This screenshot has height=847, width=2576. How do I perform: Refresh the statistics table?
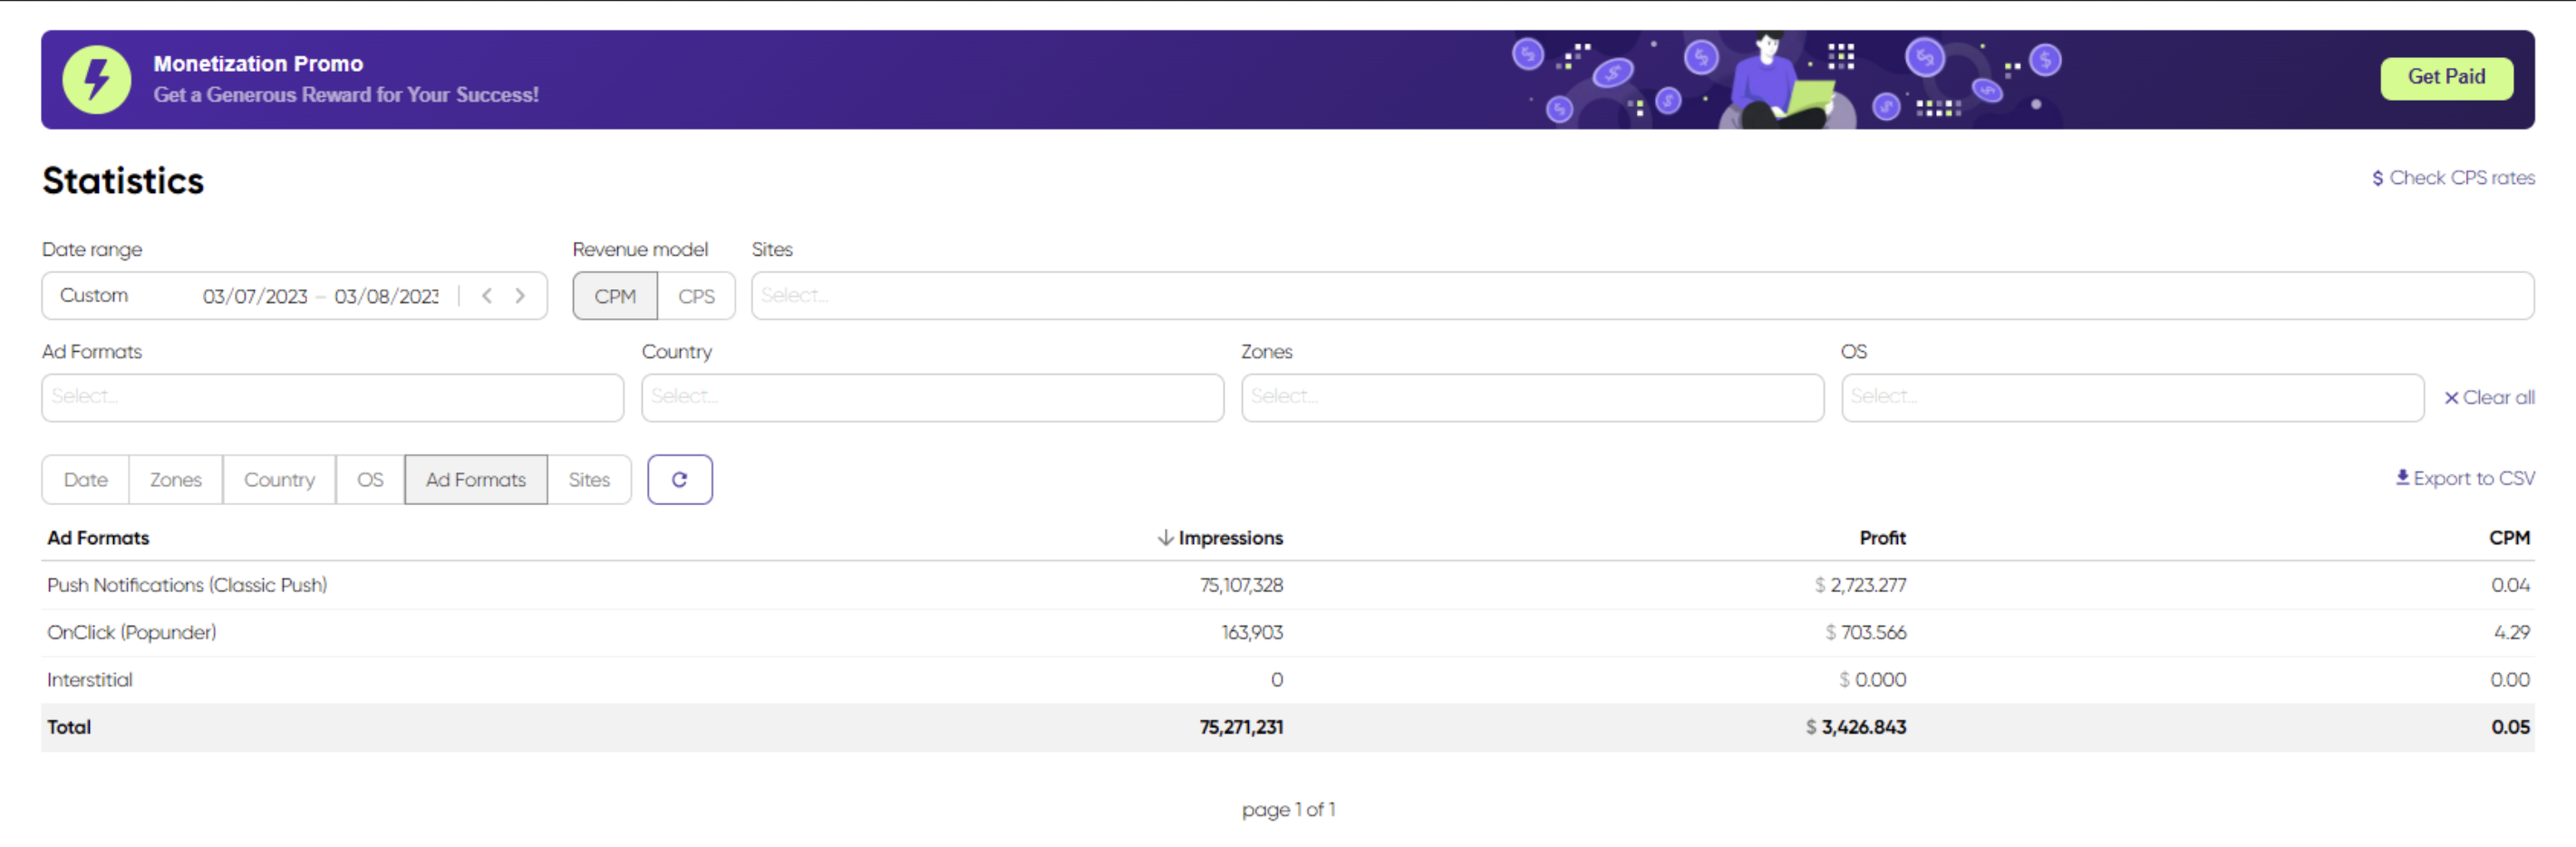680,479
